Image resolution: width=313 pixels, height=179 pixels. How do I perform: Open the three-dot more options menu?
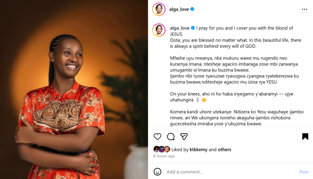coord(304,9)
